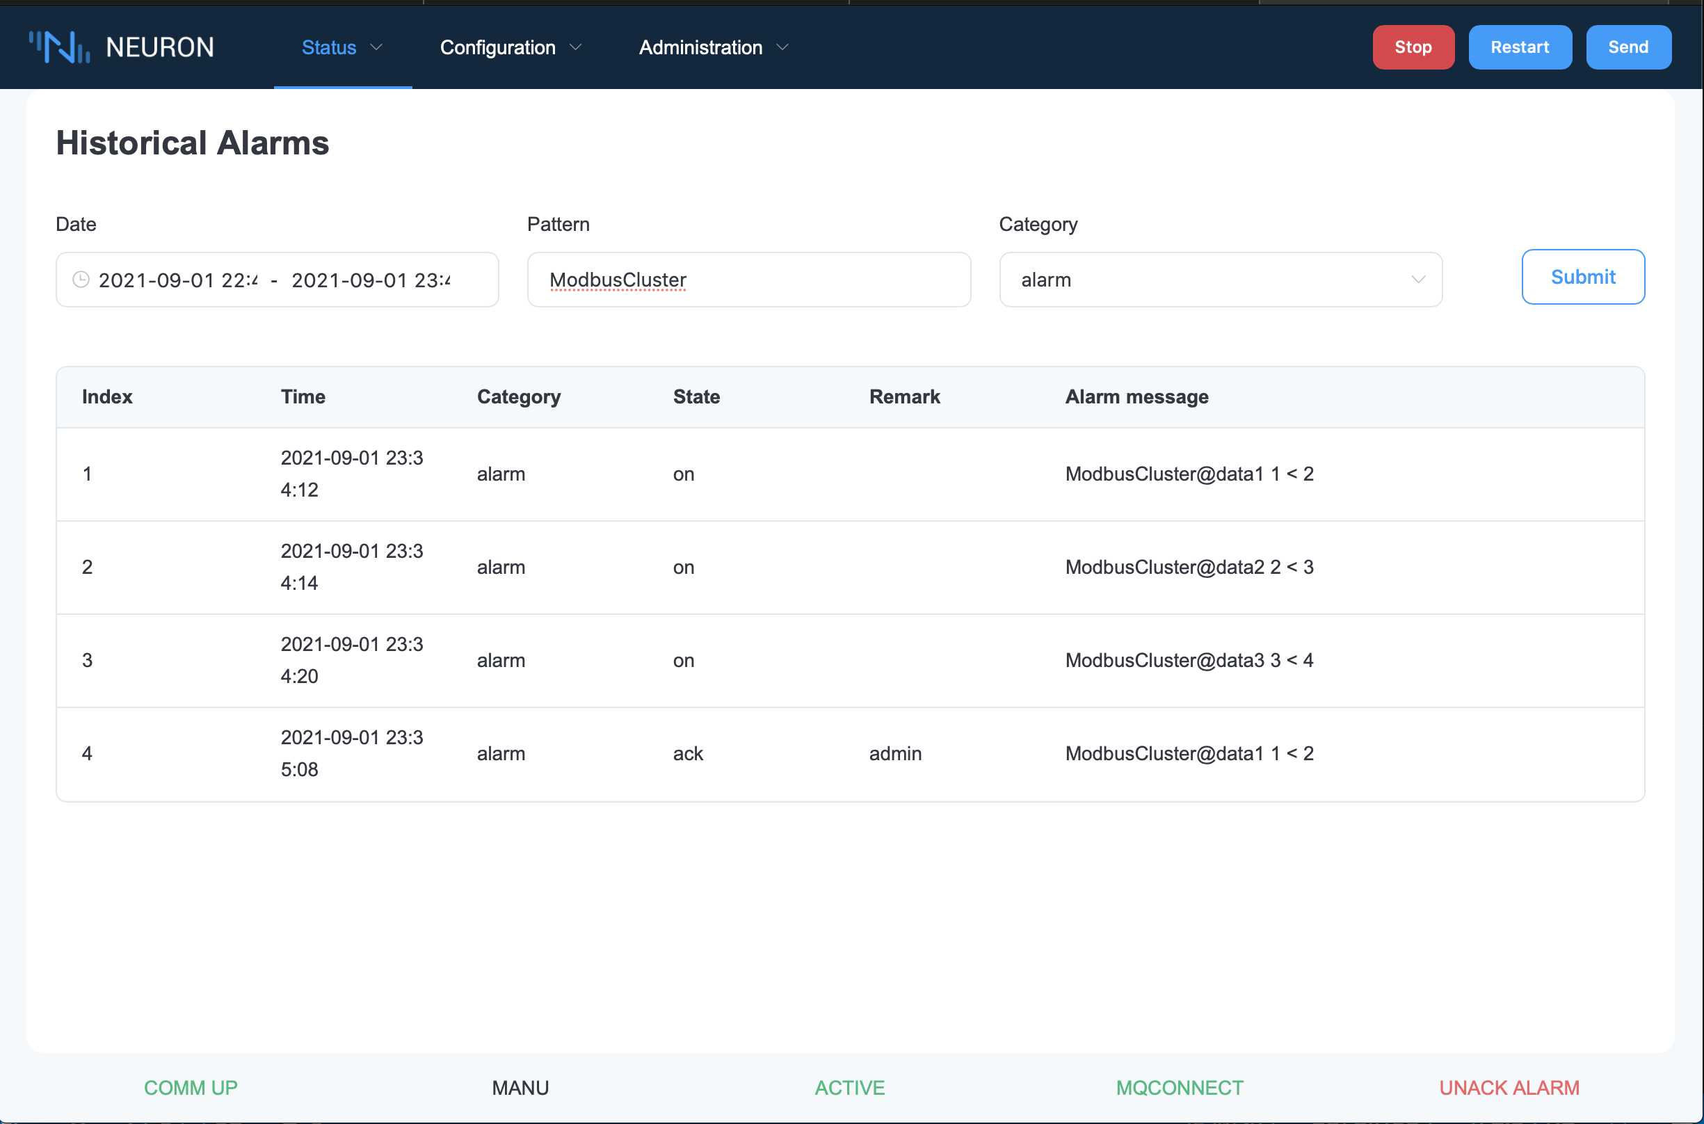Click the admin remark cell

point(895,753)
